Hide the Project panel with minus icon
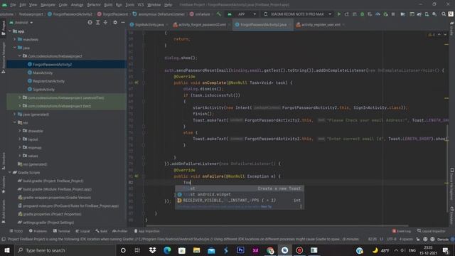The width and height of the screenshot is (455, 256). click(123, 22)
